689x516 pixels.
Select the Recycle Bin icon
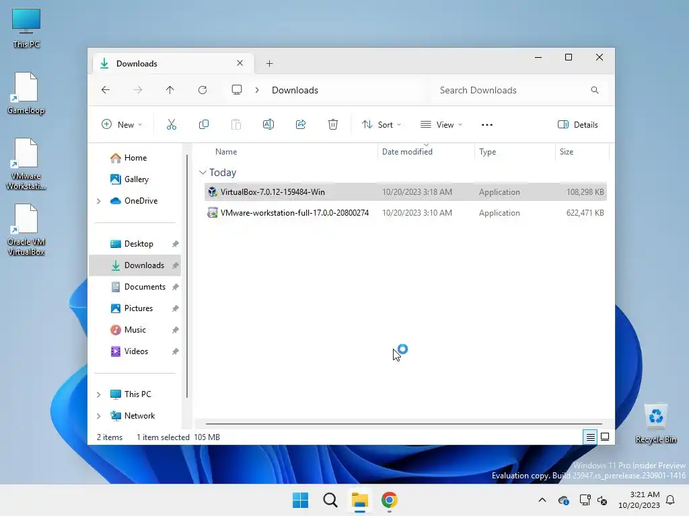pyautogui.click(x=656, y=424)
